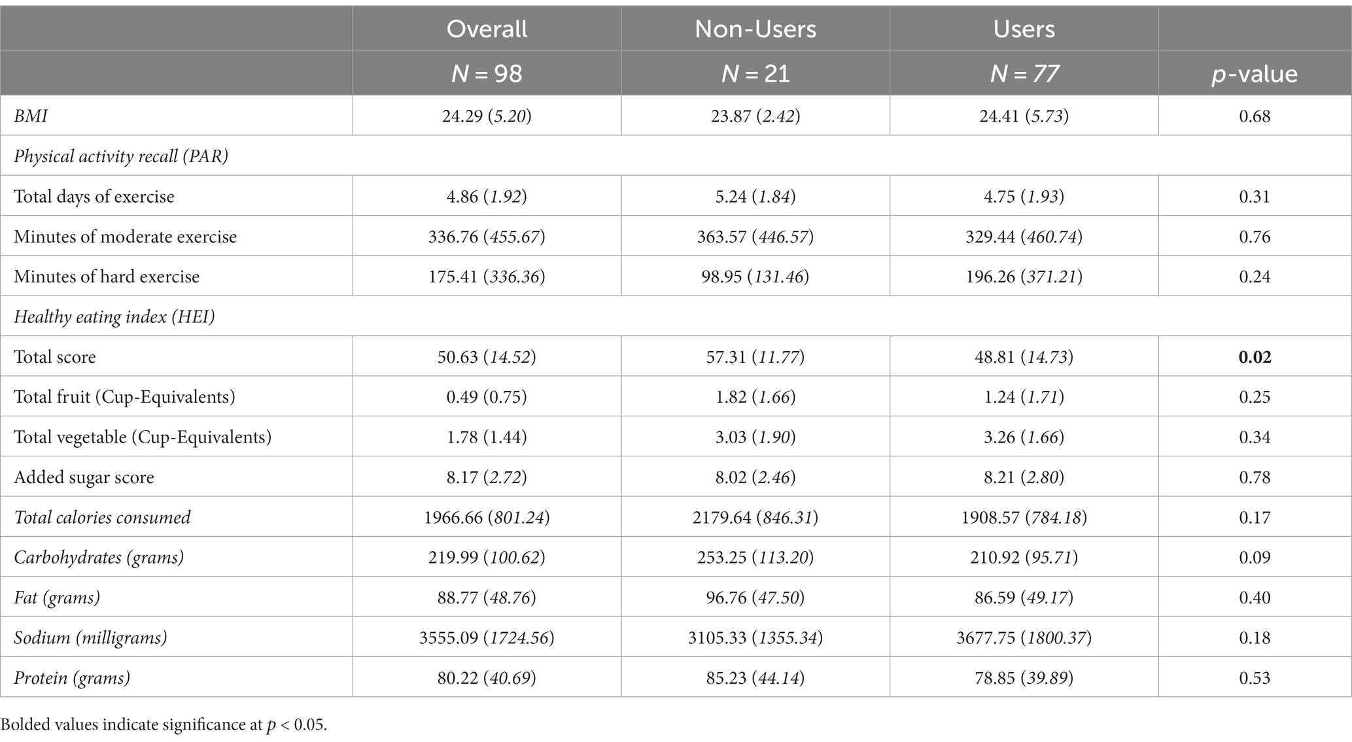
Task: Click the Non-Users column header
Action: pyautogui.click(x=755, y=29)
